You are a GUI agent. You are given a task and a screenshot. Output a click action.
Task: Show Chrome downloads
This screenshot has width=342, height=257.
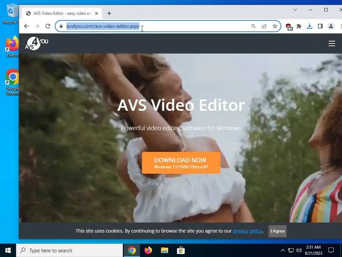tap(310, 26)
